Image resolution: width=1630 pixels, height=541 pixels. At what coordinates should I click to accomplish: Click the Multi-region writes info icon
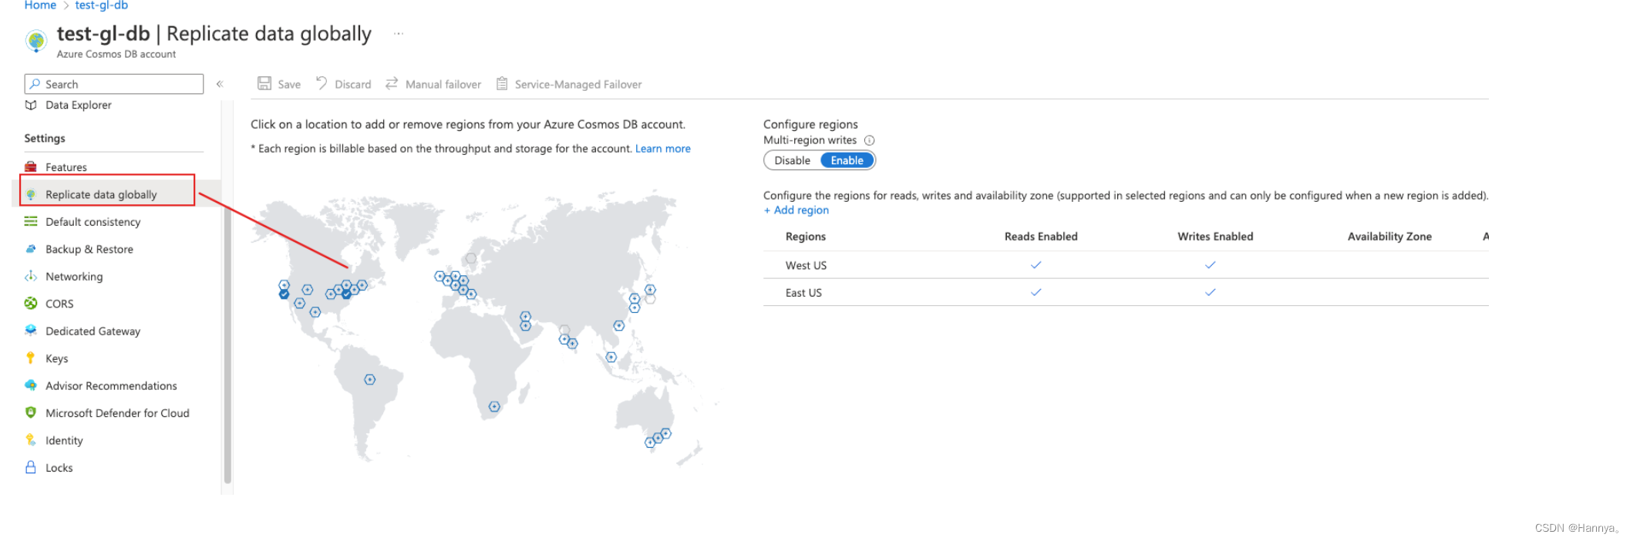(x=870, y=140)
